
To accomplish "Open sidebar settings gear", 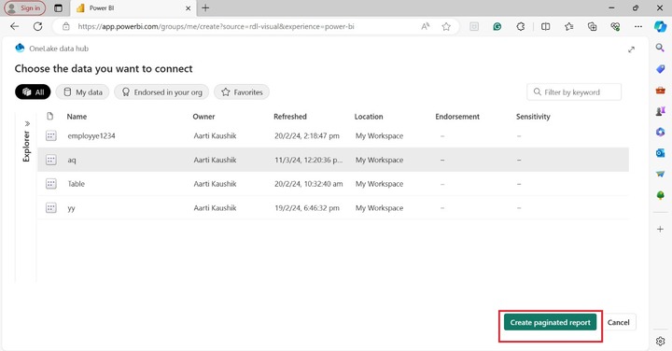I will tap(660, 341).
